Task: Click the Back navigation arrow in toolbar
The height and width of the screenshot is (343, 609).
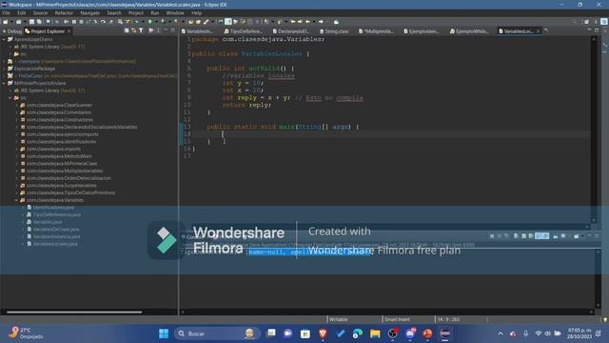Action: click(307, 22)
